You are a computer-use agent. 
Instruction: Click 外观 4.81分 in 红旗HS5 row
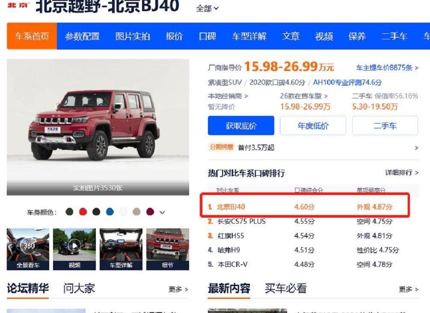374,236
